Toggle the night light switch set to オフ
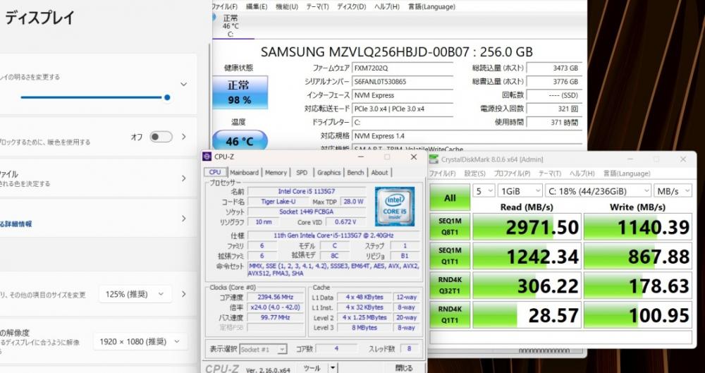 coord(161,137)
